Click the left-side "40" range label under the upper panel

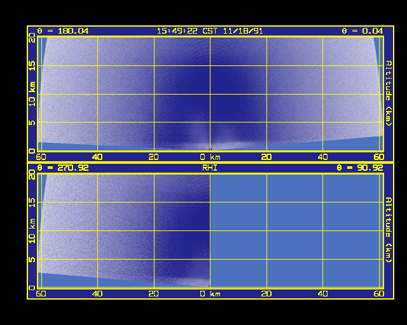[x=97, y=157]
